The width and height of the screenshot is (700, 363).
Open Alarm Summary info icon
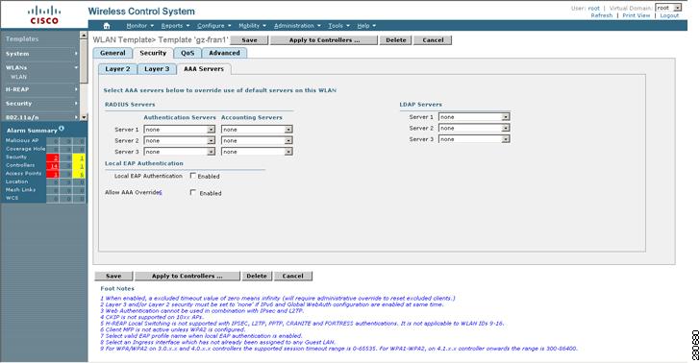tap(62, 129)
